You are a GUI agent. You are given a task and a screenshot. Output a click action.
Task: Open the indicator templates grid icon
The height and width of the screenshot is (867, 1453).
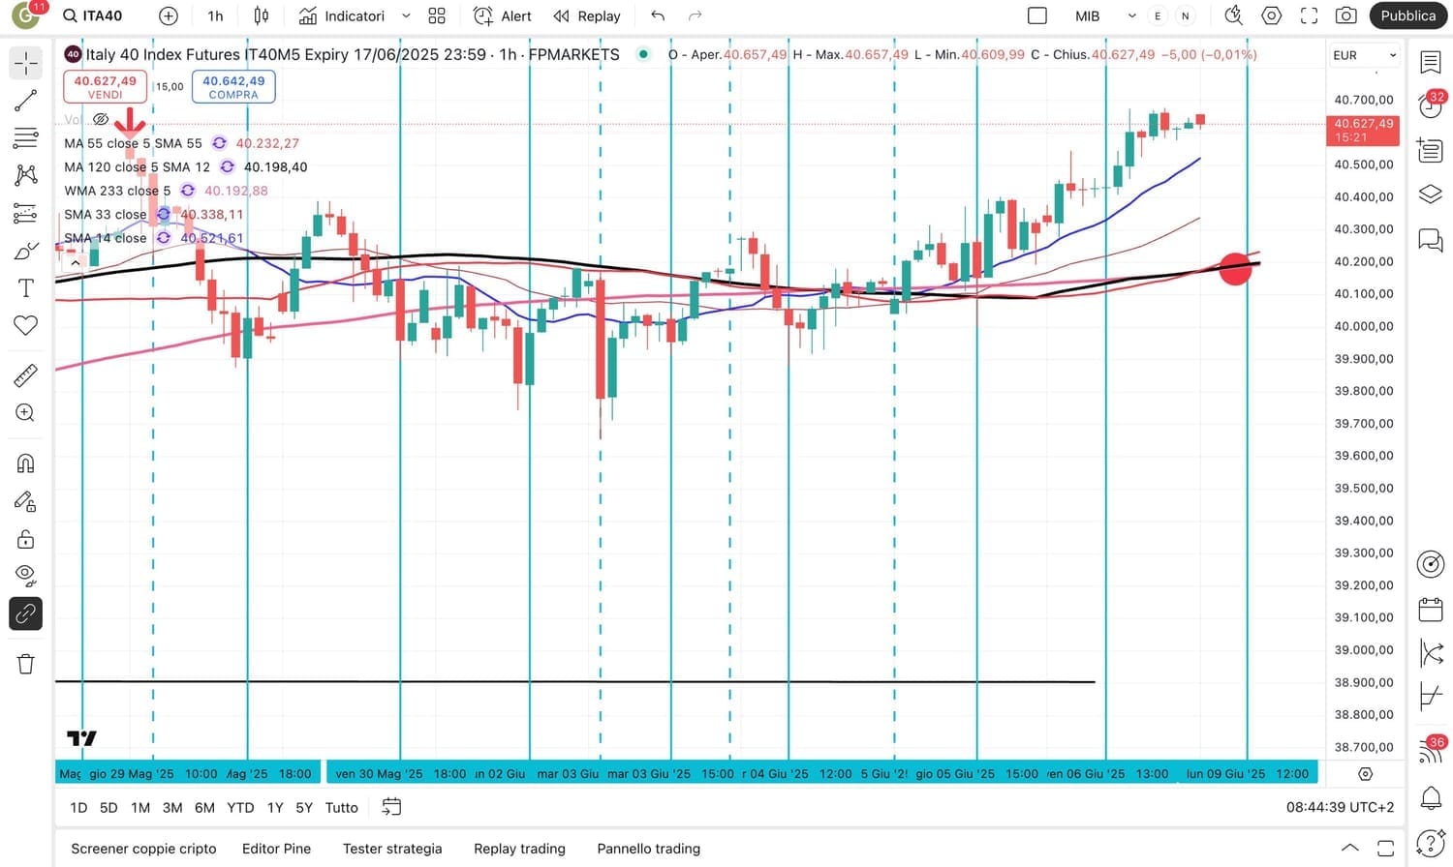pos(437,15)
